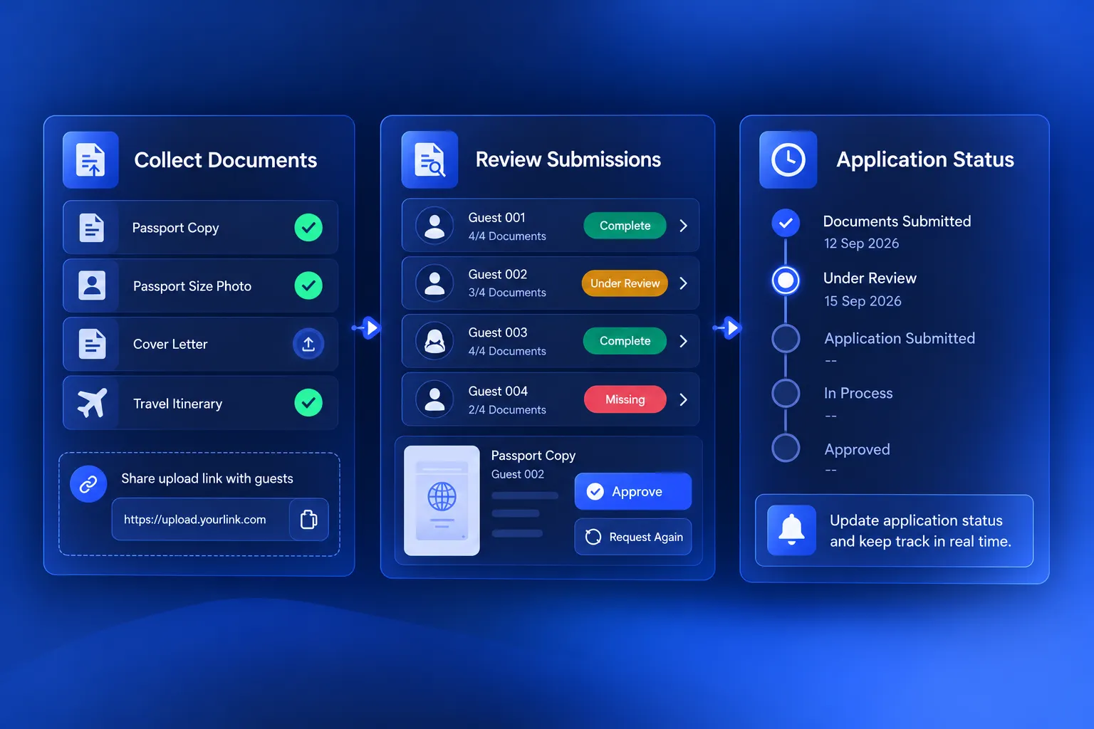Toggle the Passport Size Photo green checkmark
The width and height of the screenshot is (1094, 729).
pos(308,285)
